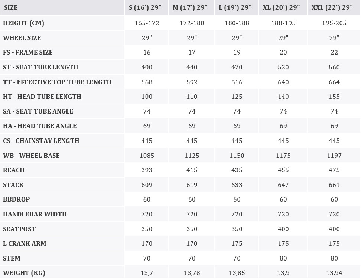Click the STACK row label

13,185
